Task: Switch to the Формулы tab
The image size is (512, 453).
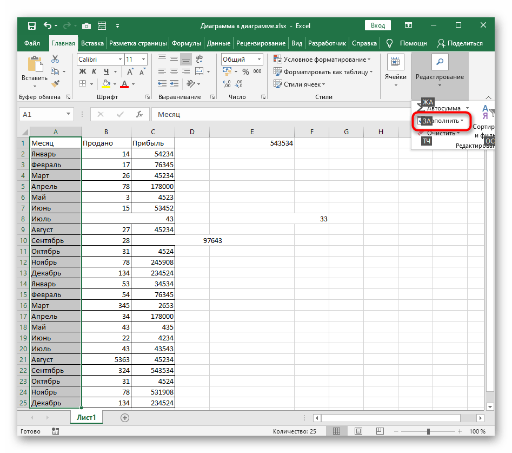Action: (x=187, y=43)
